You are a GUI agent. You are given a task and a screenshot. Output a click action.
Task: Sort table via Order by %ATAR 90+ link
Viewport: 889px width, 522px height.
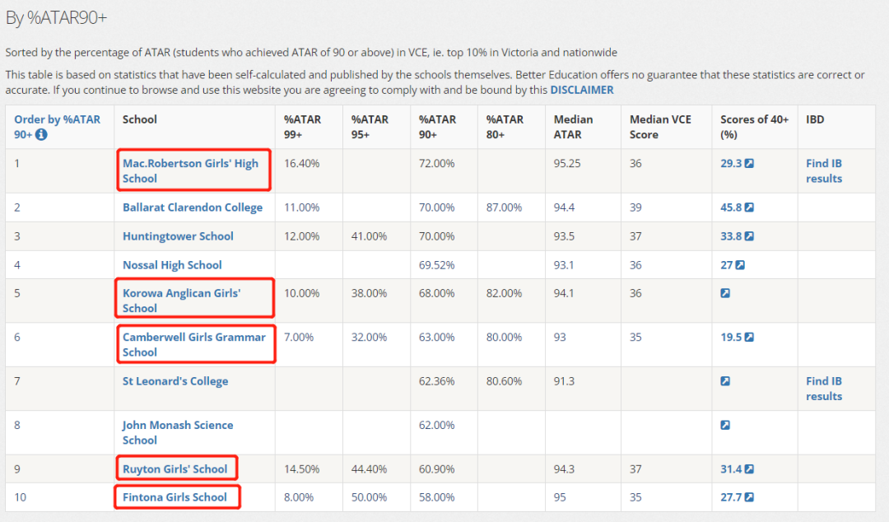tap(58, 127)
